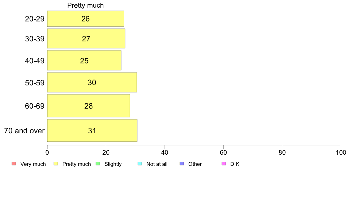
Task: Click the 70 and over axis label
Action: tap(24, 131)
